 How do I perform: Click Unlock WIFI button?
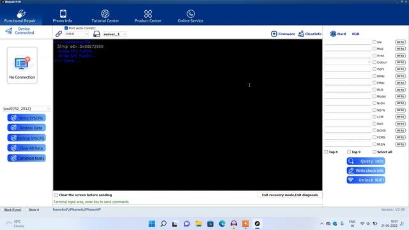point(366,180)
